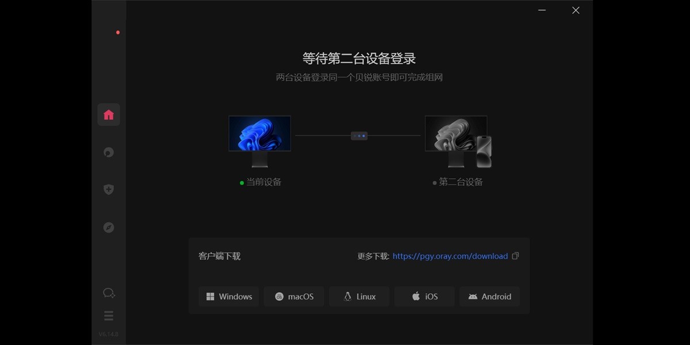The width and height of the screenshot is (690, 345).
Task: Click the Windows client download button
Action: tap(229, 296)
